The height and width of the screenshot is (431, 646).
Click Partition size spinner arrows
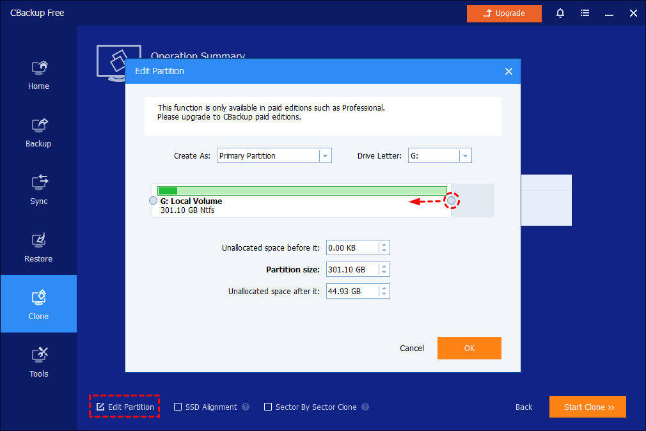click(383, 270)
